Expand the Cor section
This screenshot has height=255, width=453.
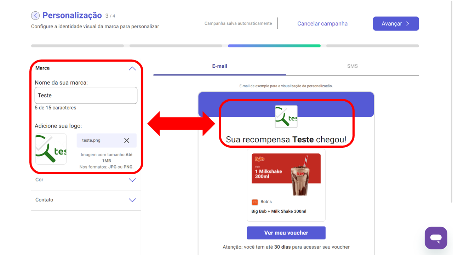[132, 180]
